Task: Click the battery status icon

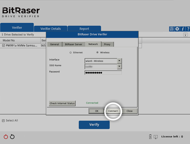Action: click(x=150, y=137)
